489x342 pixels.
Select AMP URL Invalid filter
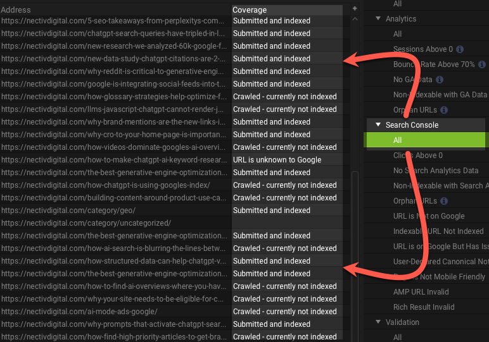421,292
